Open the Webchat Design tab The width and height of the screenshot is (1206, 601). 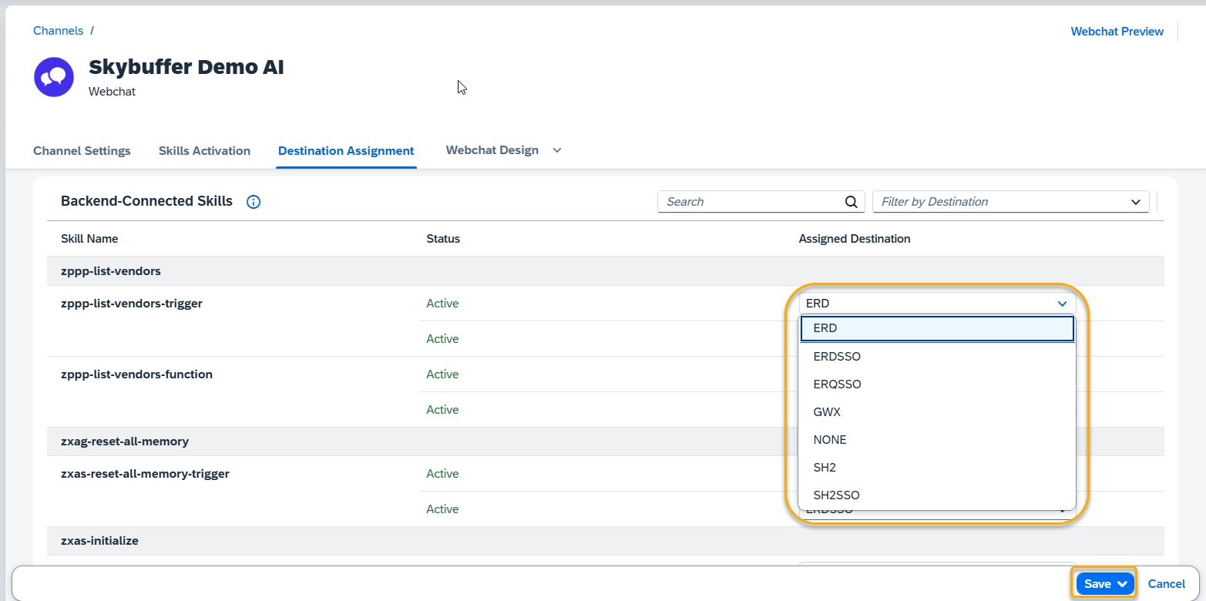point(492,150)
